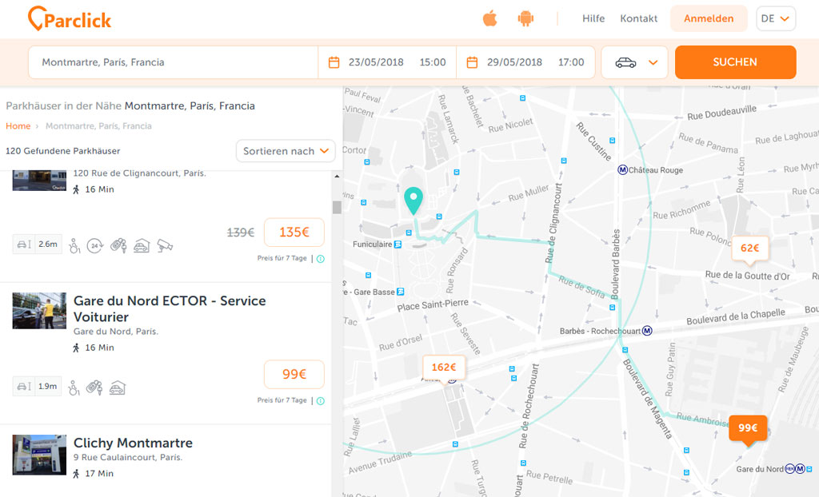Select the Montmartre, París, Francia breadcrumb
This screenshot has height=497, width=819.
98,125
